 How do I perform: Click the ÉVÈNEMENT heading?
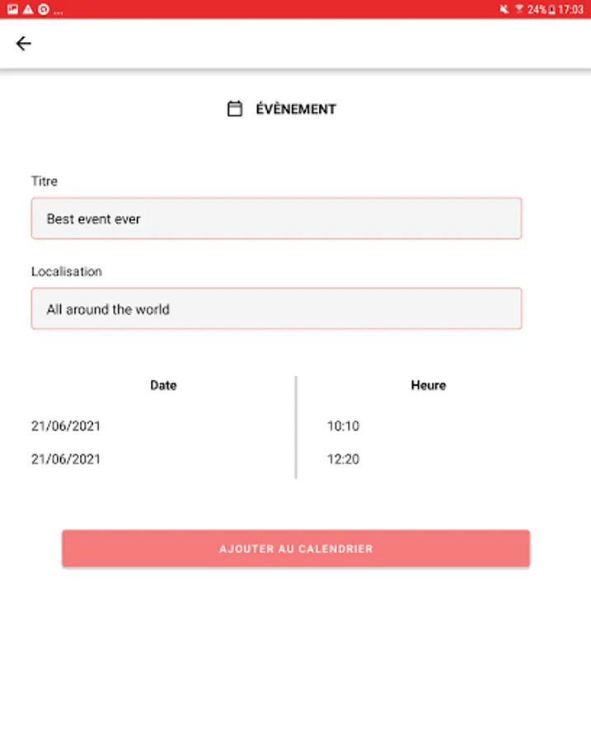tap(294, 108)
